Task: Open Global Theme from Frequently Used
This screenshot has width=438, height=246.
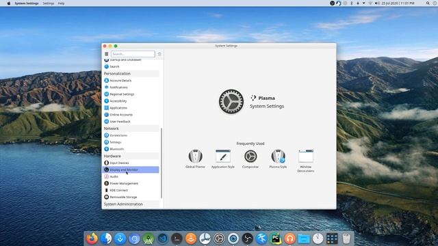Action: click(195, 159)
